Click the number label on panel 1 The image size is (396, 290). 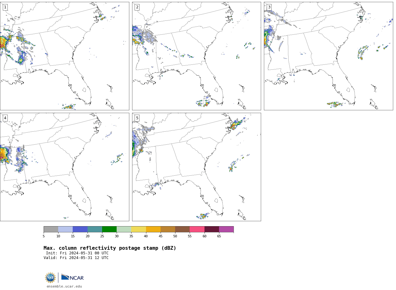(5, 7)
